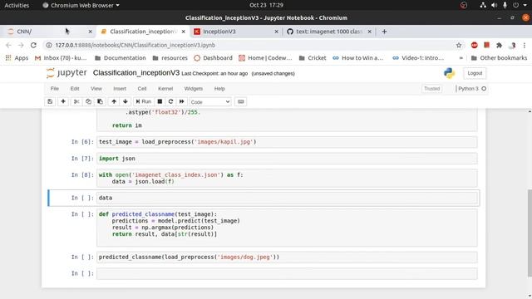Go forward in browser history
Image resolution: width=532 pixels, height=299 pixels.
click(x=21, y=45)
